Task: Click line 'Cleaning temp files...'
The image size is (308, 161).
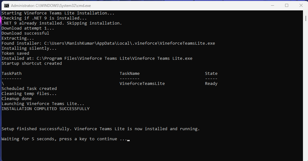Action: (29, 94)
